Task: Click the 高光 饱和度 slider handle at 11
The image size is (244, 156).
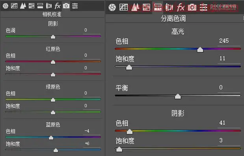Action: click(x=129, y=67)
